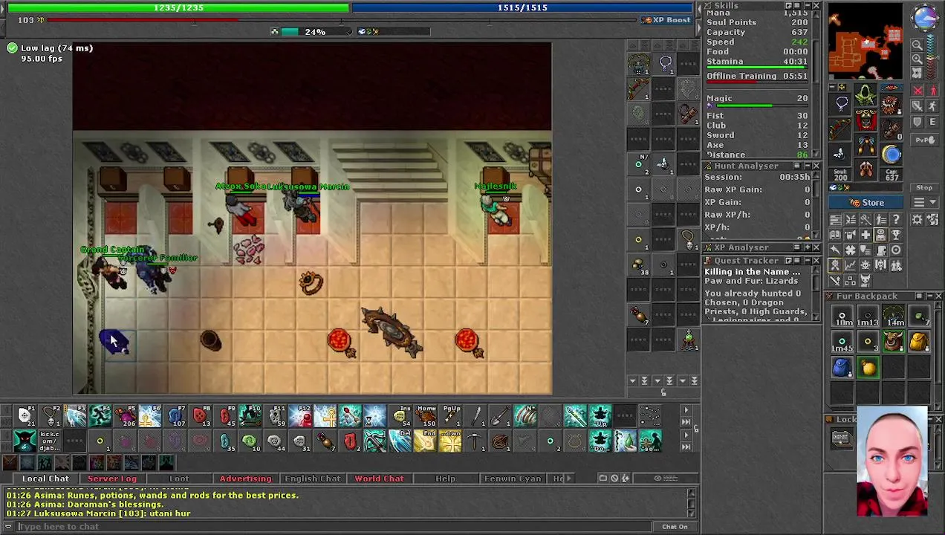Open the trophy icon in sidebar grid
945x535 pixels.
click(x=896, y=235)
